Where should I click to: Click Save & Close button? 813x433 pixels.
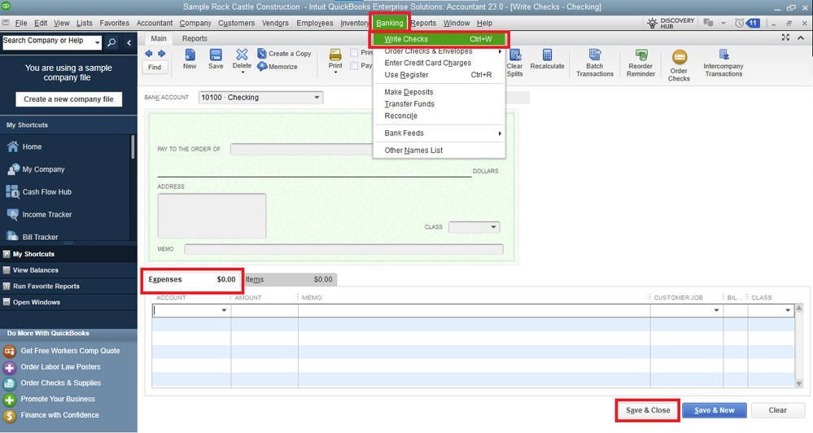click(648, 410)
